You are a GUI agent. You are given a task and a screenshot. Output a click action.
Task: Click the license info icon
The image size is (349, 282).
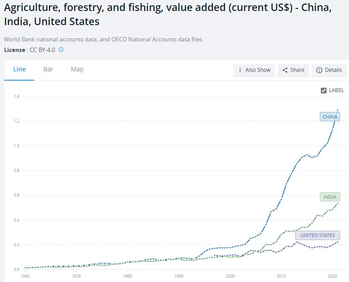coord(61,50)
